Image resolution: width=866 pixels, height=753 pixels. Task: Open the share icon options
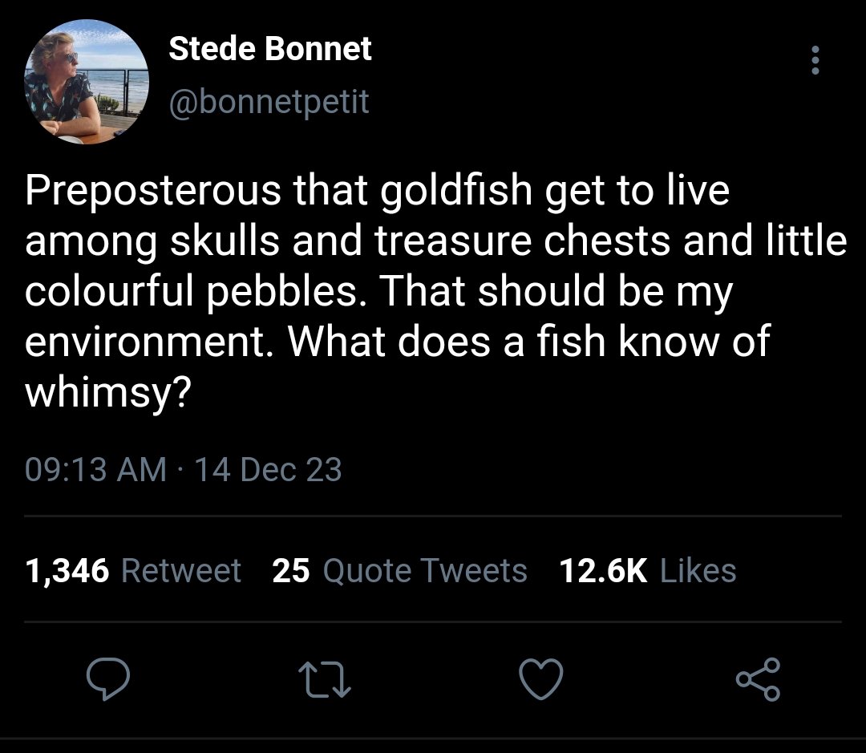click(759, 679)
